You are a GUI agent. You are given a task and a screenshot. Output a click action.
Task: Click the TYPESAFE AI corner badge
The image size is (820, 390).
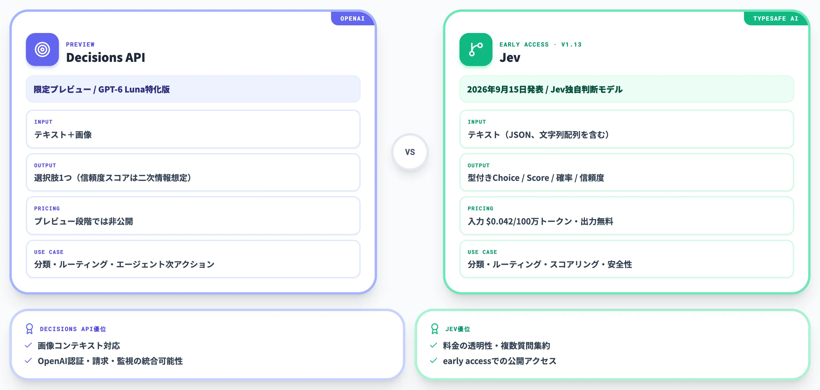[x=776, y=19]
